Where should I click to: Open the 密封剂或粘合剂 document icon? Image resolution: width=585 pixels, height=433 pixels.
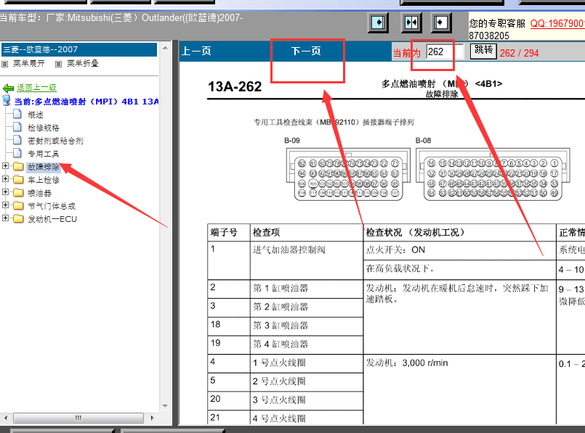pos(17,140)
